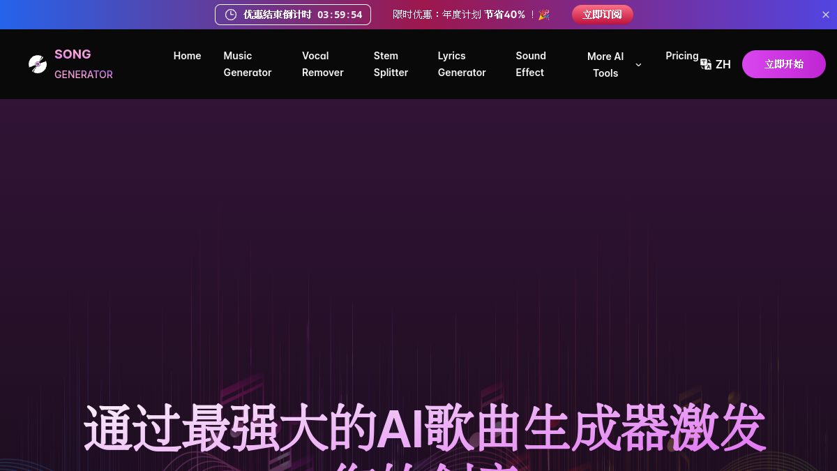Image resolution: width=837 pixels, height=471 pixels.
Task: Click the translate language icon
Action: coord(706,64)
